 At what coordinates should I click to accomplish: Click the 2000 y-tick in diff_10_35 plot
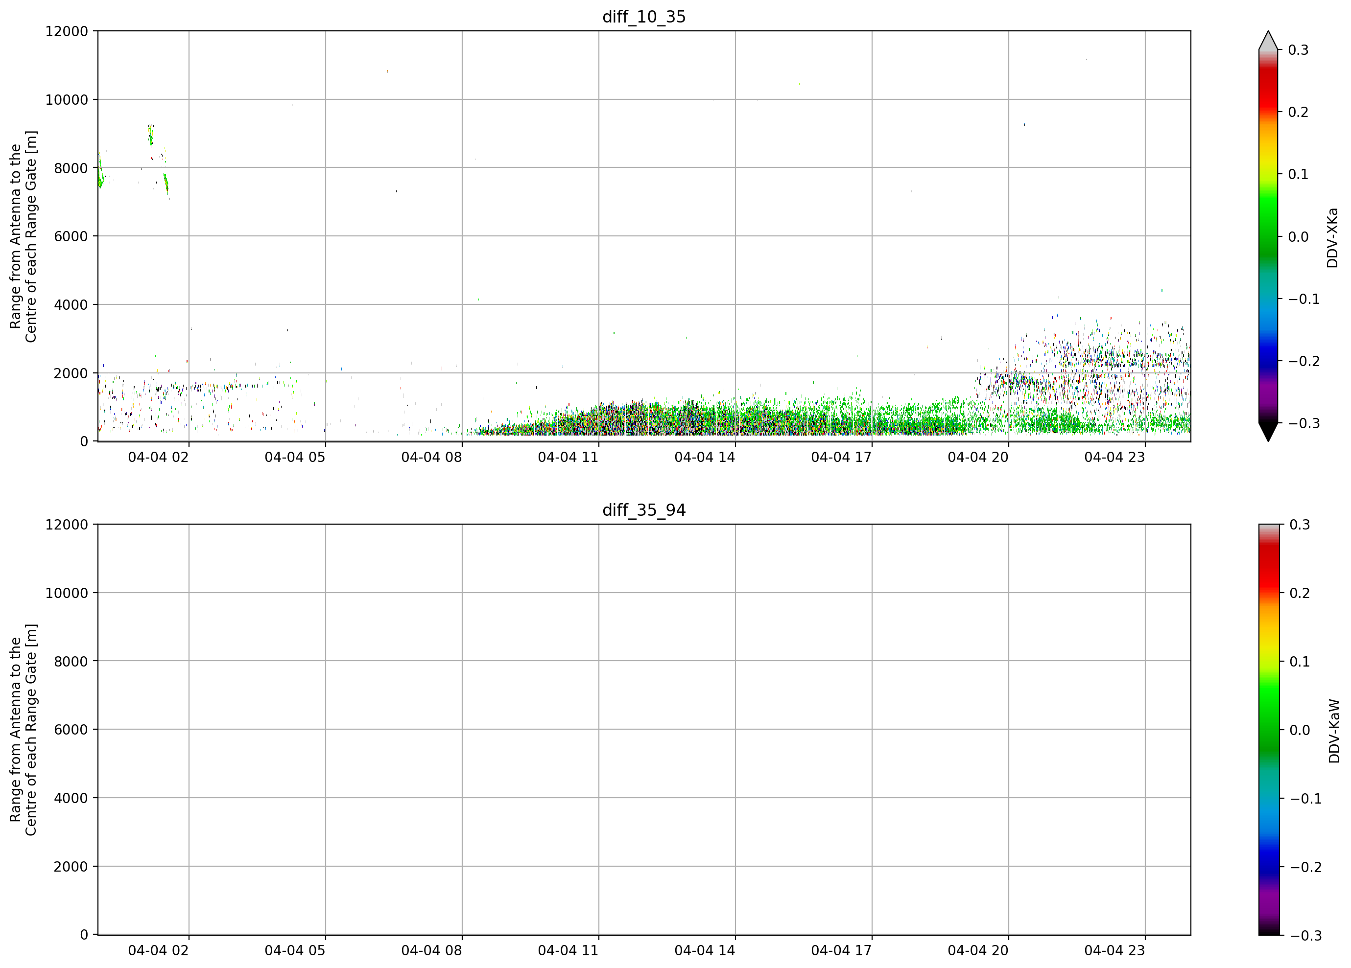[71, 373]
